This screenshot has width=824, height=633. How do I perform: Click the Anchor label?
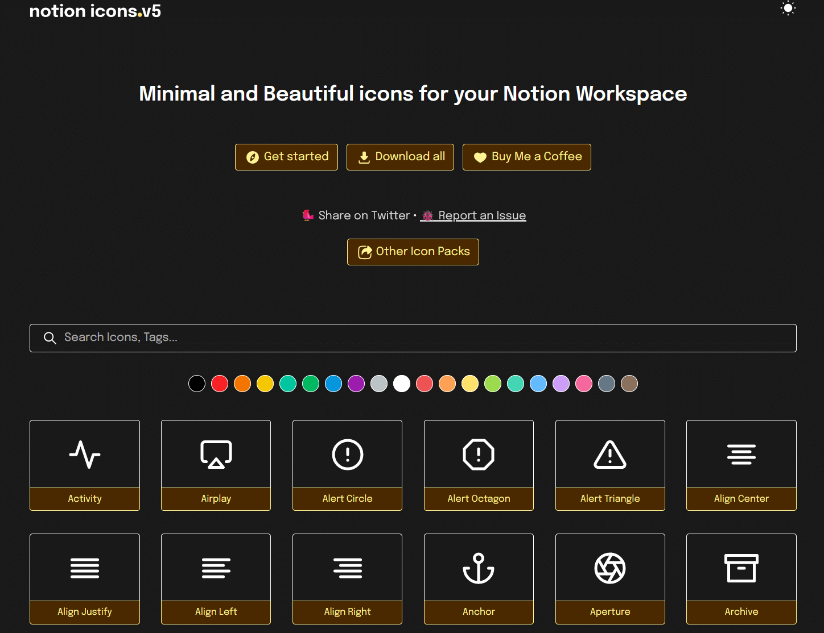[x=479, y=612]
